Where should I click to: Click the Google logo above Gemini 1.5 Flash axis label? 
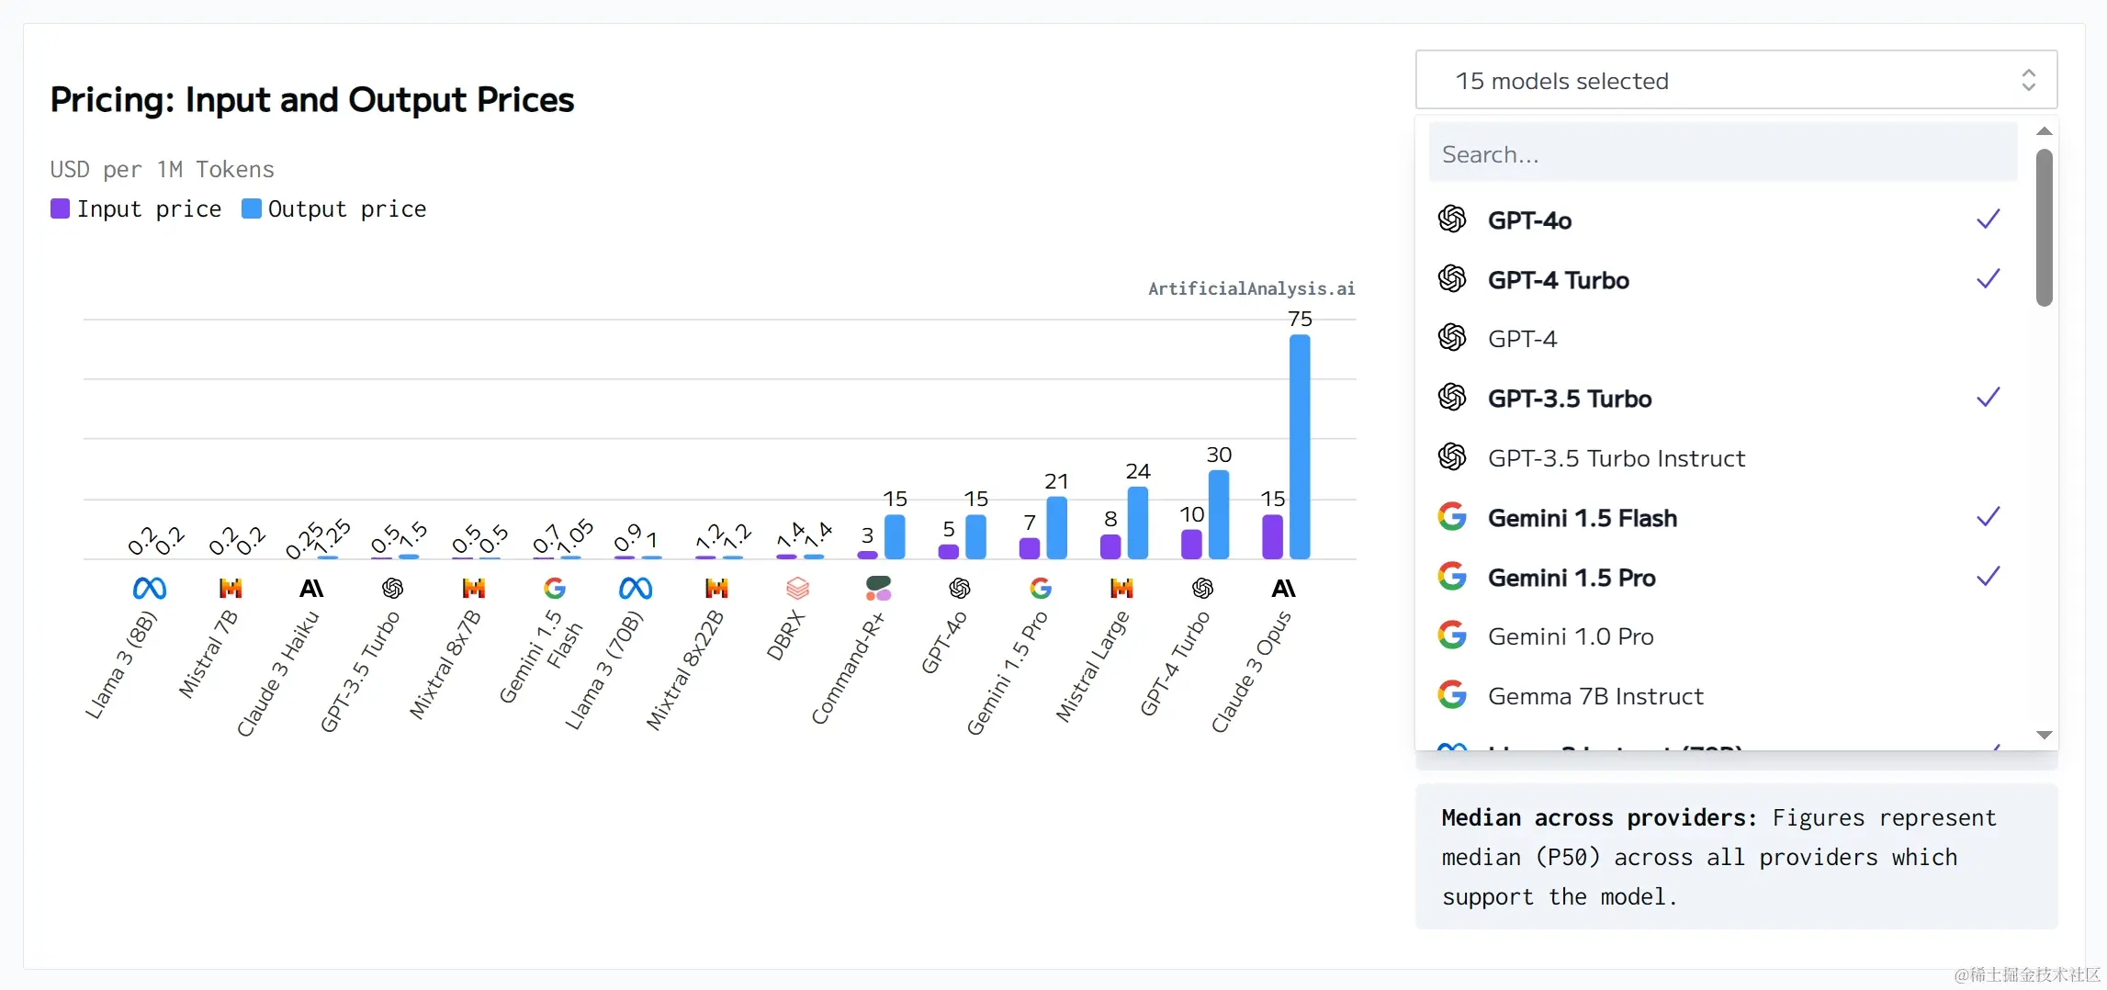click(555, 588)
